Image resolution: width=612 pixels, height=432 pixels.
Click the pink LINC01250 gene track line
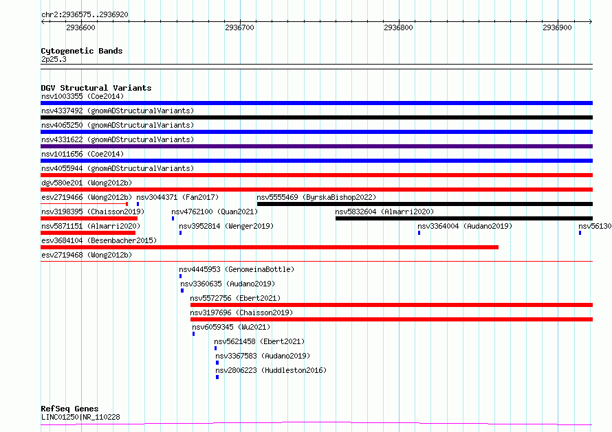pyautogui.click(x=316, y=424)
